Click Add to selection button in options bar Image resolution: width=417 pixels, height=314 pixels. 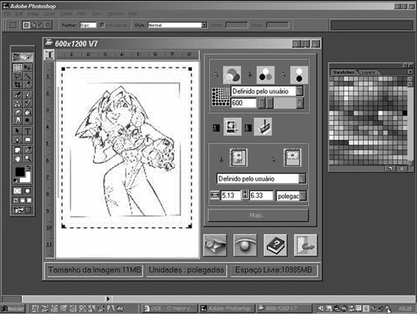pos(33,25)
